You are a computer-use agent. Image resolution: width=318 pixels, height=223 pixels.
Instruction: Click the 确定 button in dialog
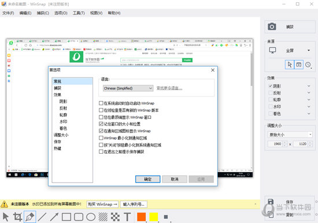click(x=147, y=179)
